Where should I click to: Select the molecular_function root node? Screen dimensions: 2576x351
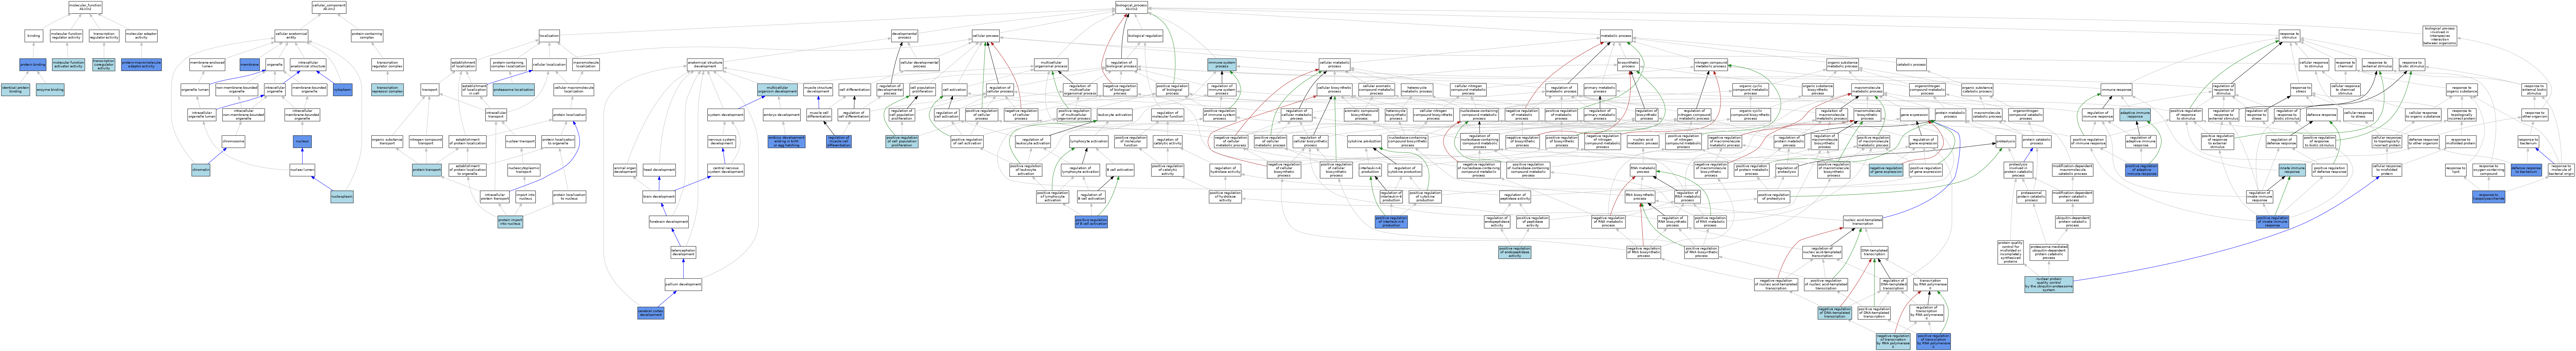(x=85, y=7)
